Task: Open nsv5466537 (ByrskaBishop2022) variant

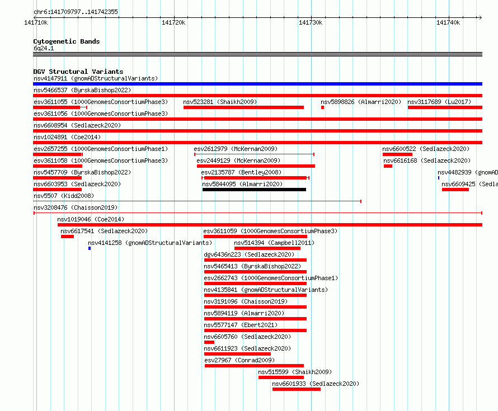Action: coord(82,90)
